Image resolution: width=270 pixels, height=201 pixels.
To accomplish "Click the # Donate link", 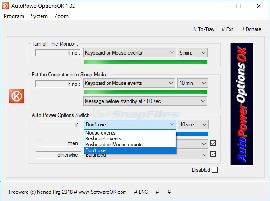I will 251,29.
